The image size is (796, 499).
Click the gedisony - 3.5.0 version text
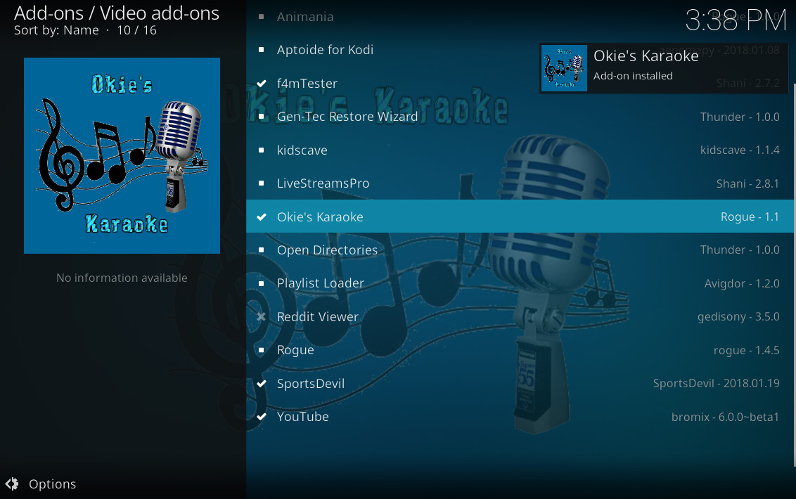click(x=738, y=317)
